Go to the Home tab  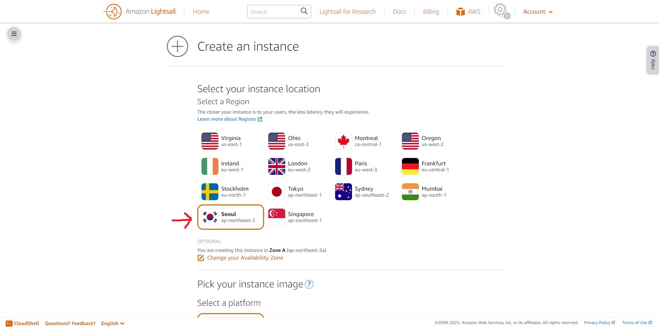pyautogui.click(x=201, y=12)
